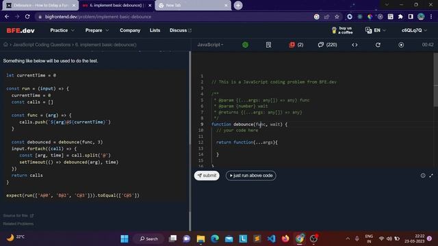Click the share page icon in address bar
The image size is (438, 246).
(326, 16)
